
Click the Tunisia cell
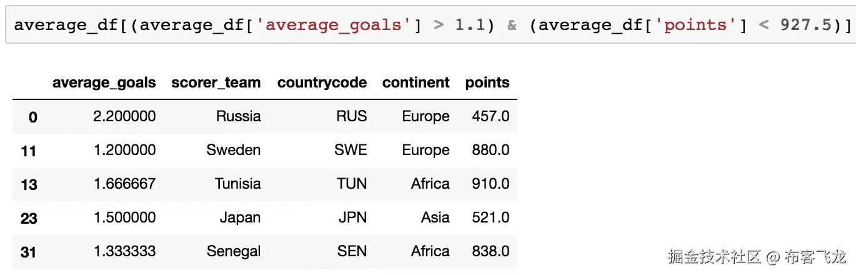(237, 184)
